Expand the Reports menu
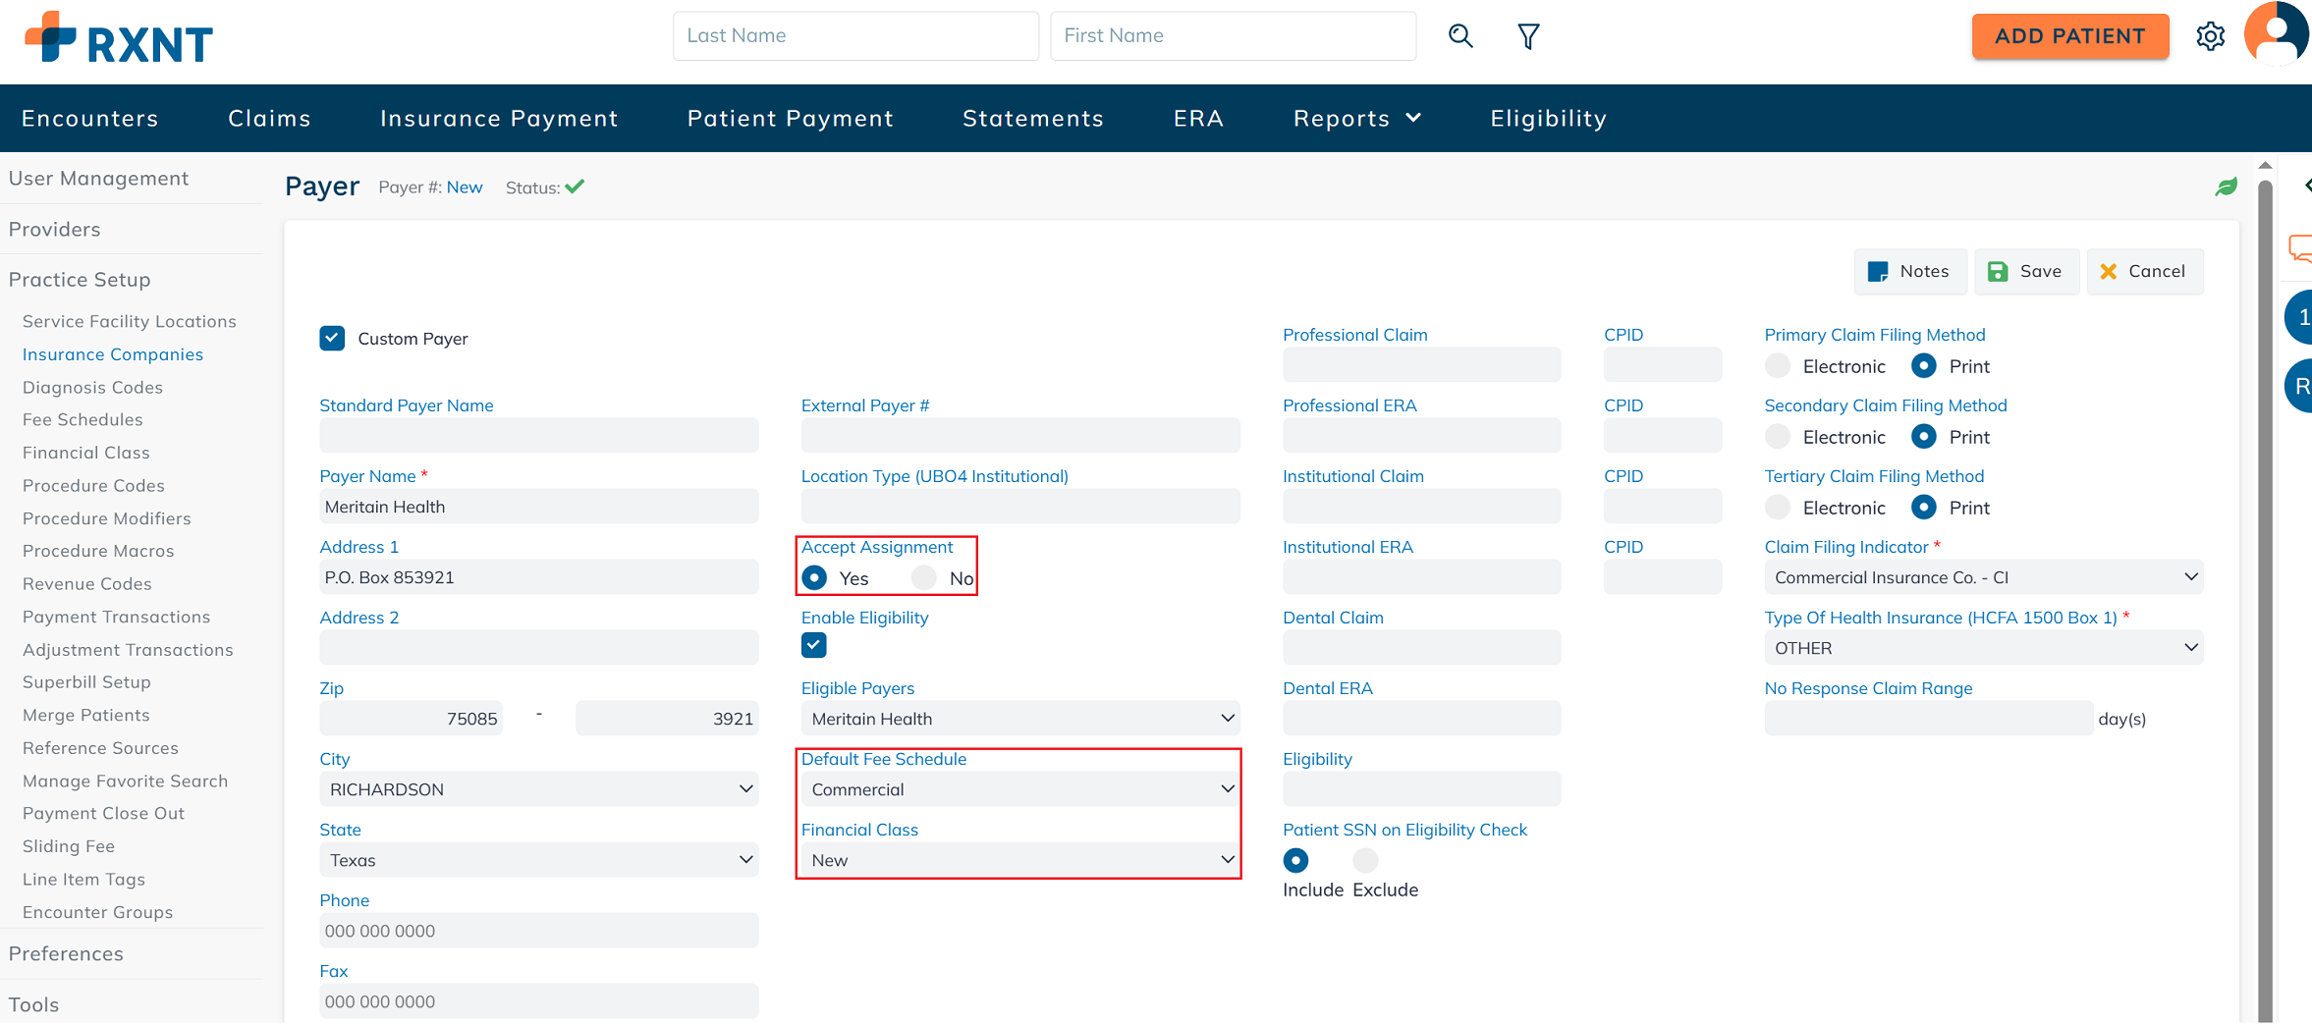Viewport: 2312px width, 1025px height. (x=1356, y=119)
